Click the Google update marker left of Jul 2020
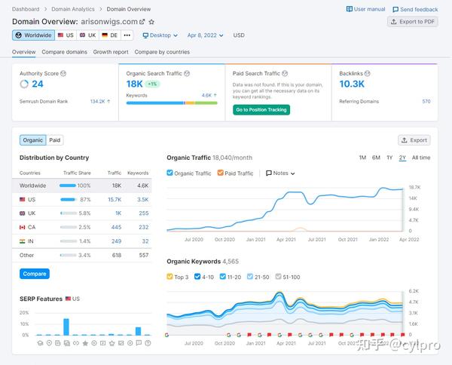The image size is (452, 365). click(166, 335)
